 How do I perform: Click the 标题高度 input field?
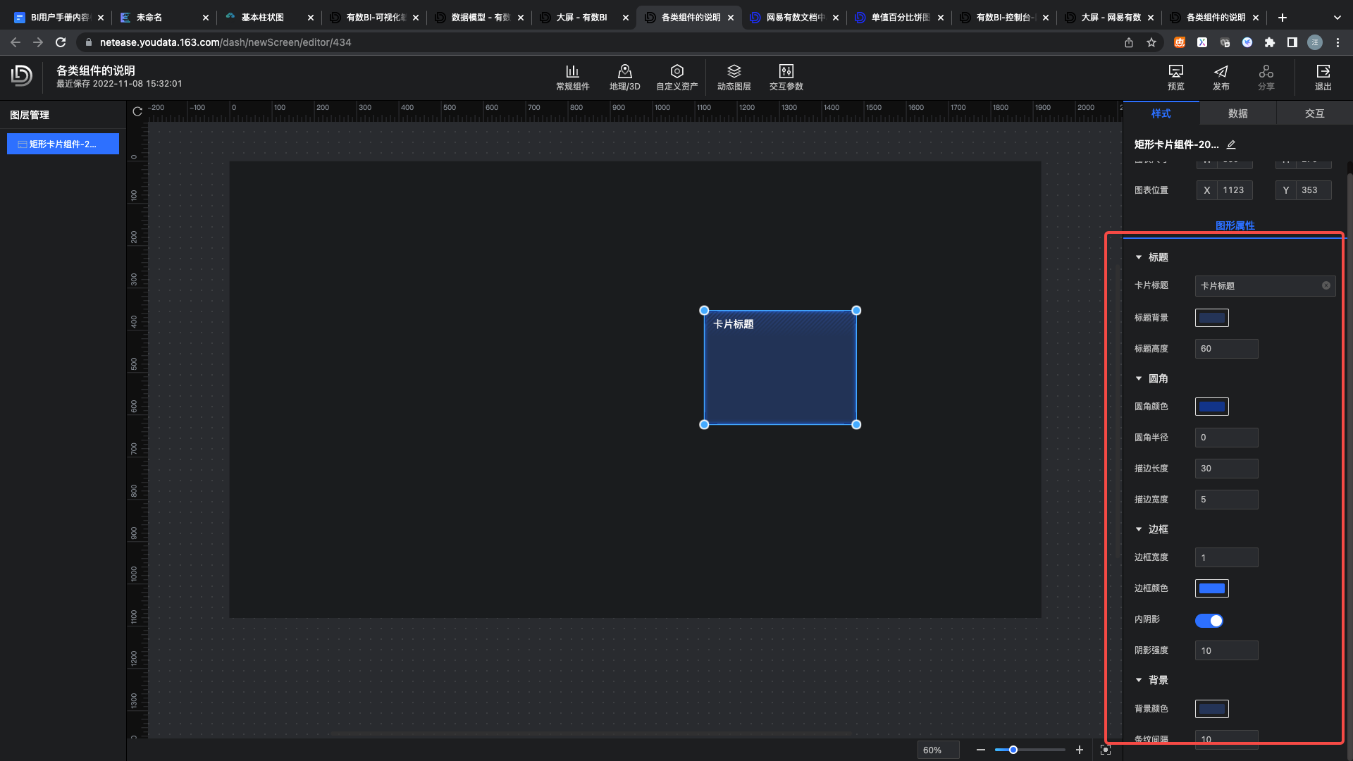point(1226,349)
